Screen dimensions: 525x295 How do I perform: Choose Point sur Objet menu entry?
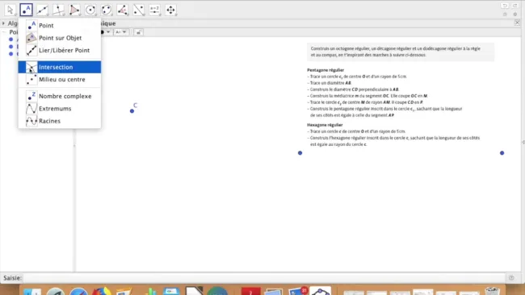[59, 38]
